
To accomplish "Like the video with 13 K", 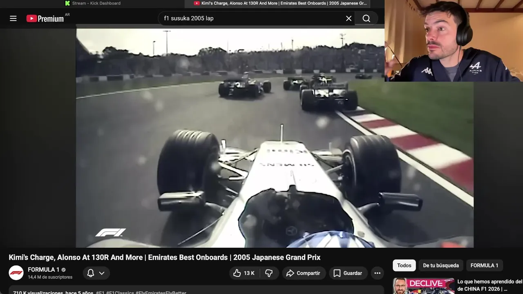I will coord(244,273).
